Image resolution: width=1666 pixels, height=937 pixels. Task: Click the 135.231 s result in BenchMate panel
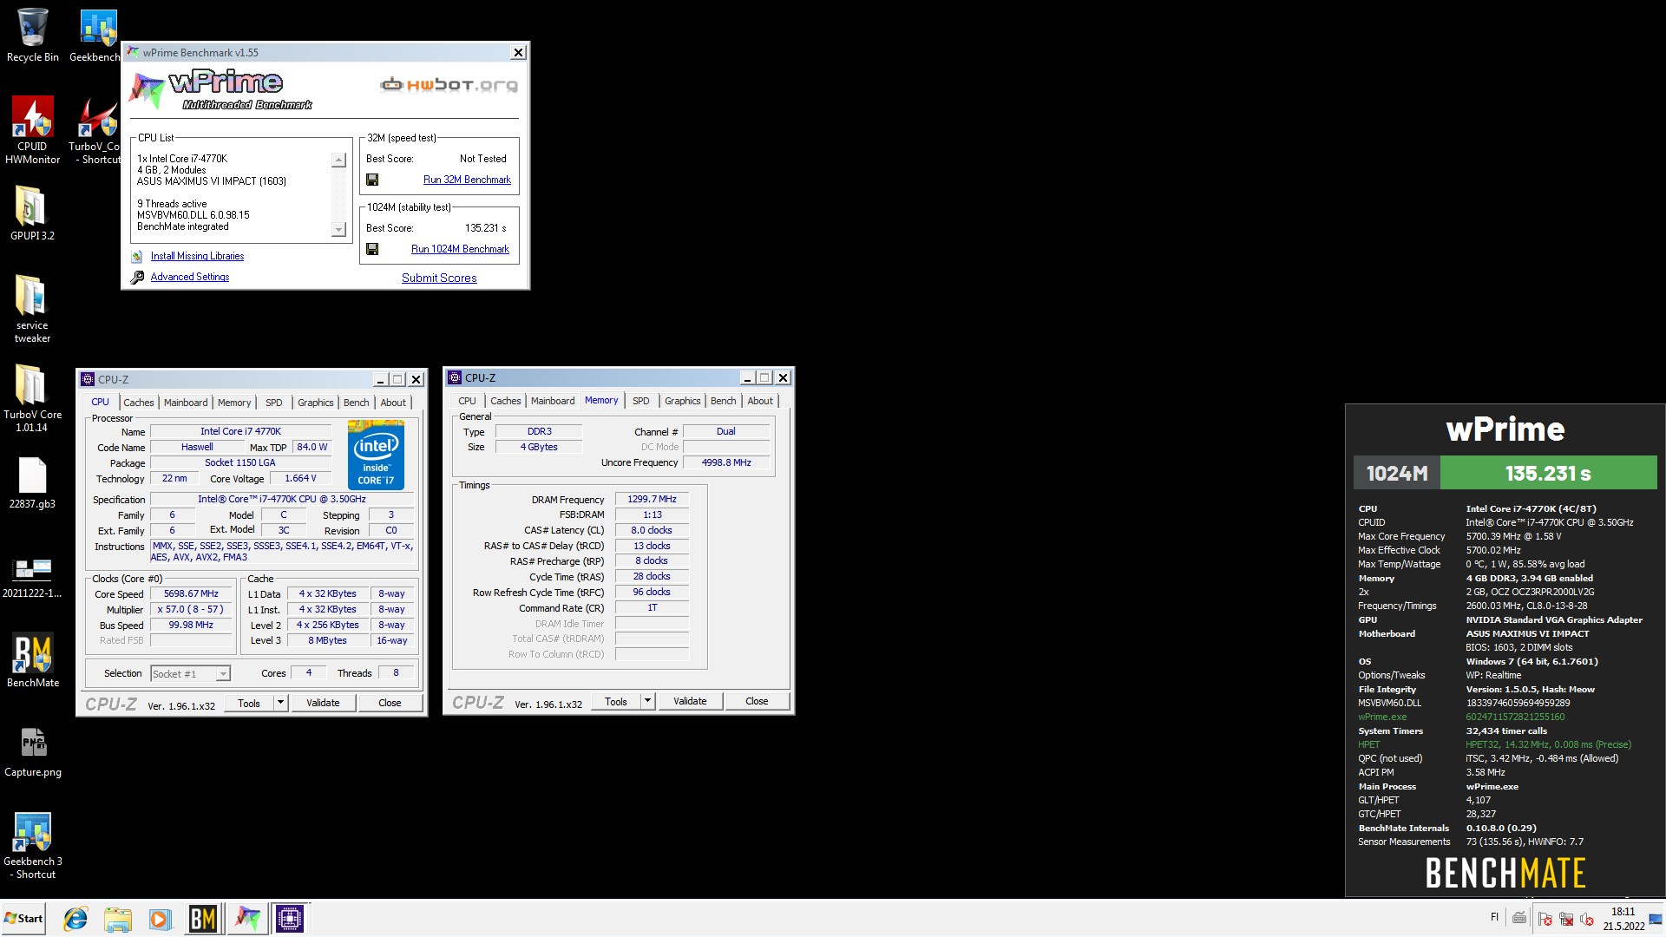pos(1548,473)
